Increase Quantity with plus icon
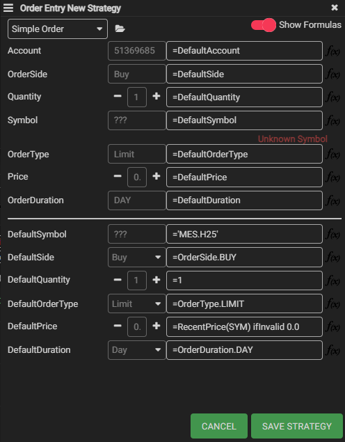The image size is (345, 442). tap(157, 97)
